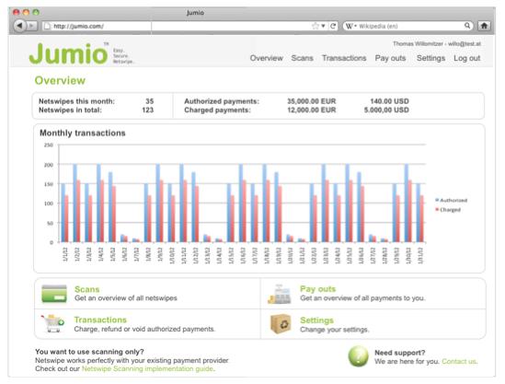Open the green Transactions heading link

point(100,320)
